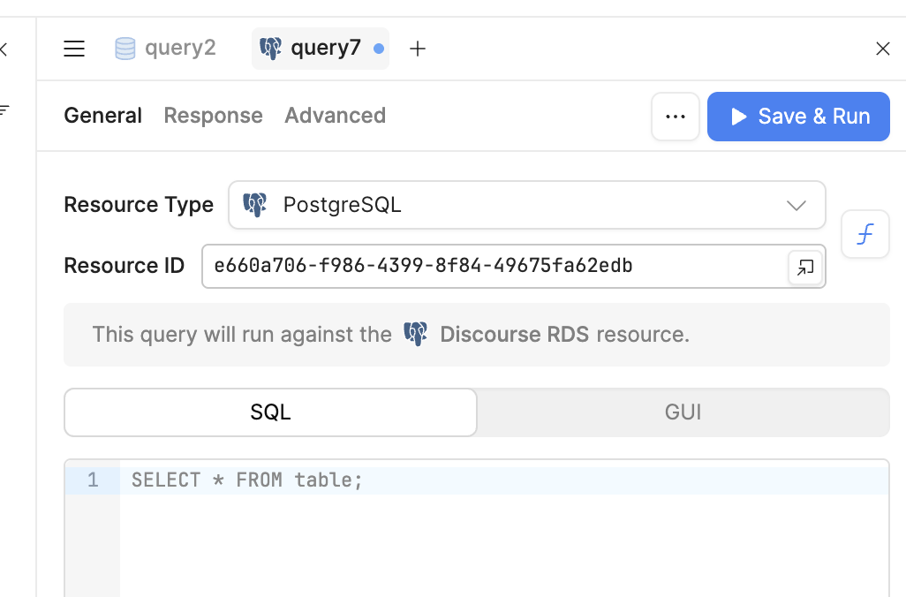Follow the Discourse RDS resource link

tap(502, 335)
